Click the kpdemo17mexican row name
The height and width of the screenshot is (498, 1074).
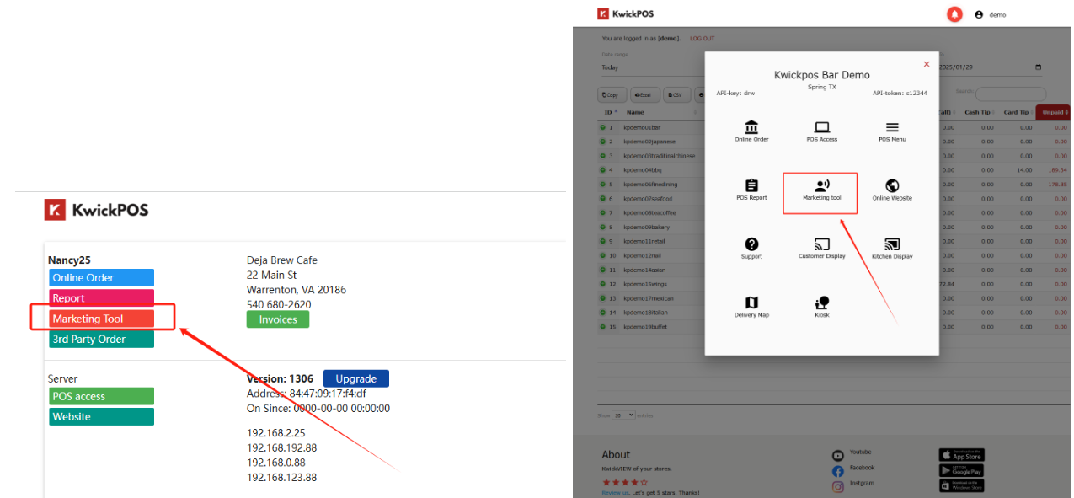649,298
